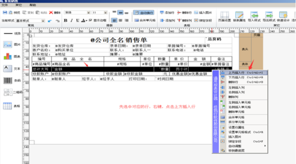Toggle the 自动换行 (auto wrap) button
The width and height of the screenshot is (296, 164).
[x=144, y=13]
